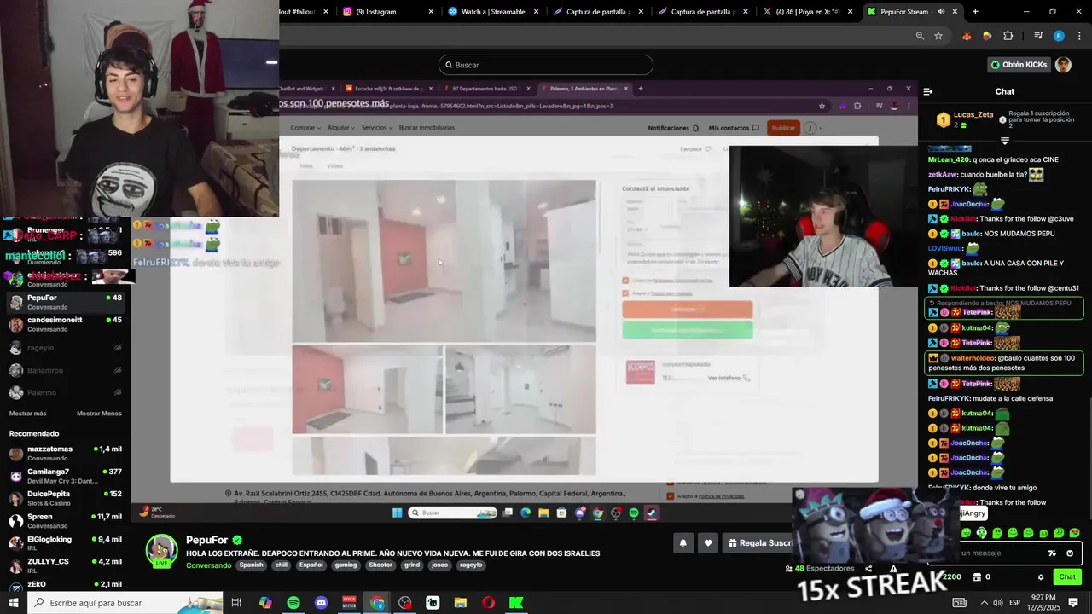Viewport: 1092px width, 614px height.
Task: Click the volume icon in system tray
Action: click(997, 603)
